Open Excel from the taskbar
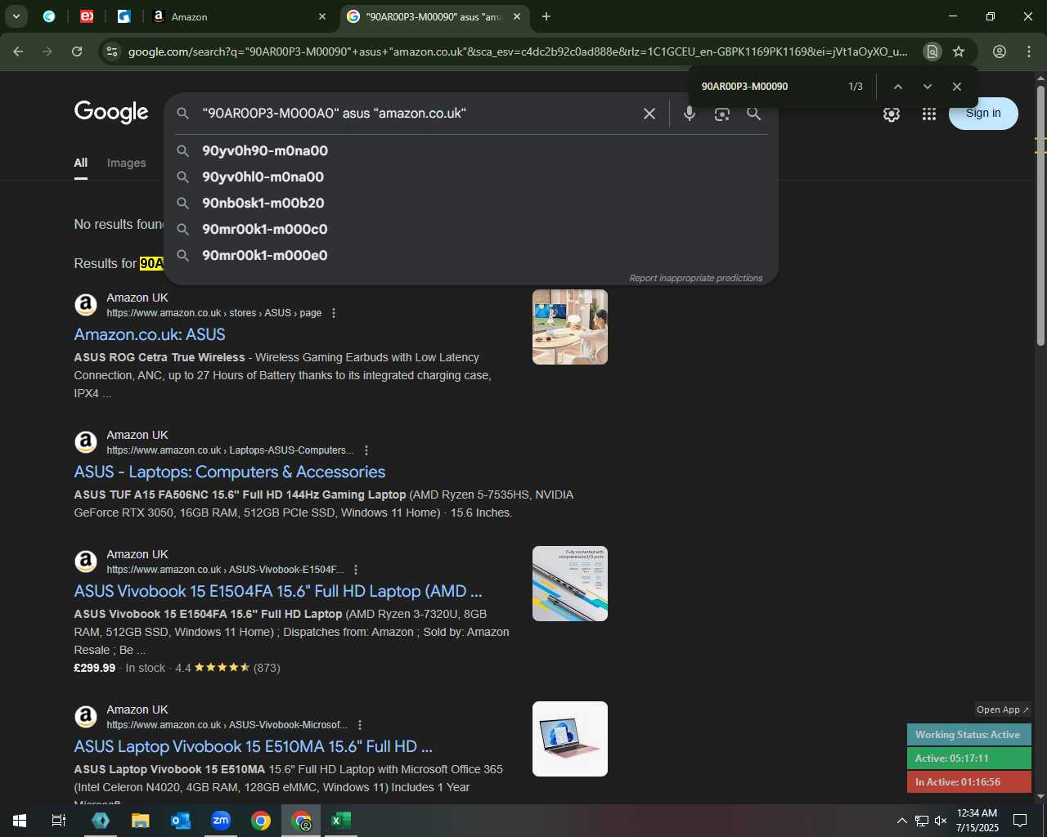 coord(341,821)
